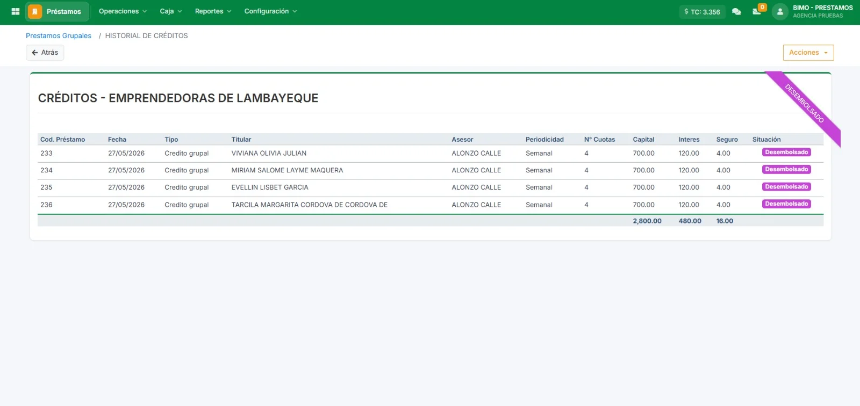Click total interest 480.00
Viewport: 860px width, 406px height.
(690, 221)
